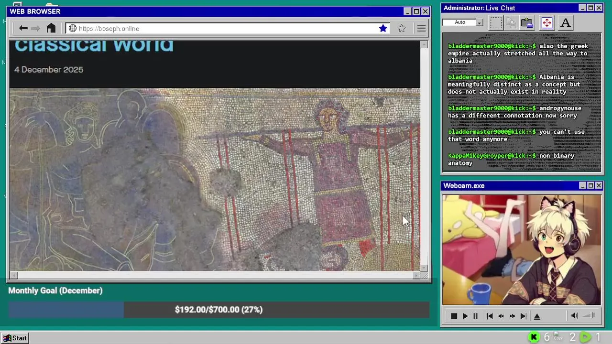Maximize the Web Browser window
The width and height of the screenshot is (612, 344).
416,11
